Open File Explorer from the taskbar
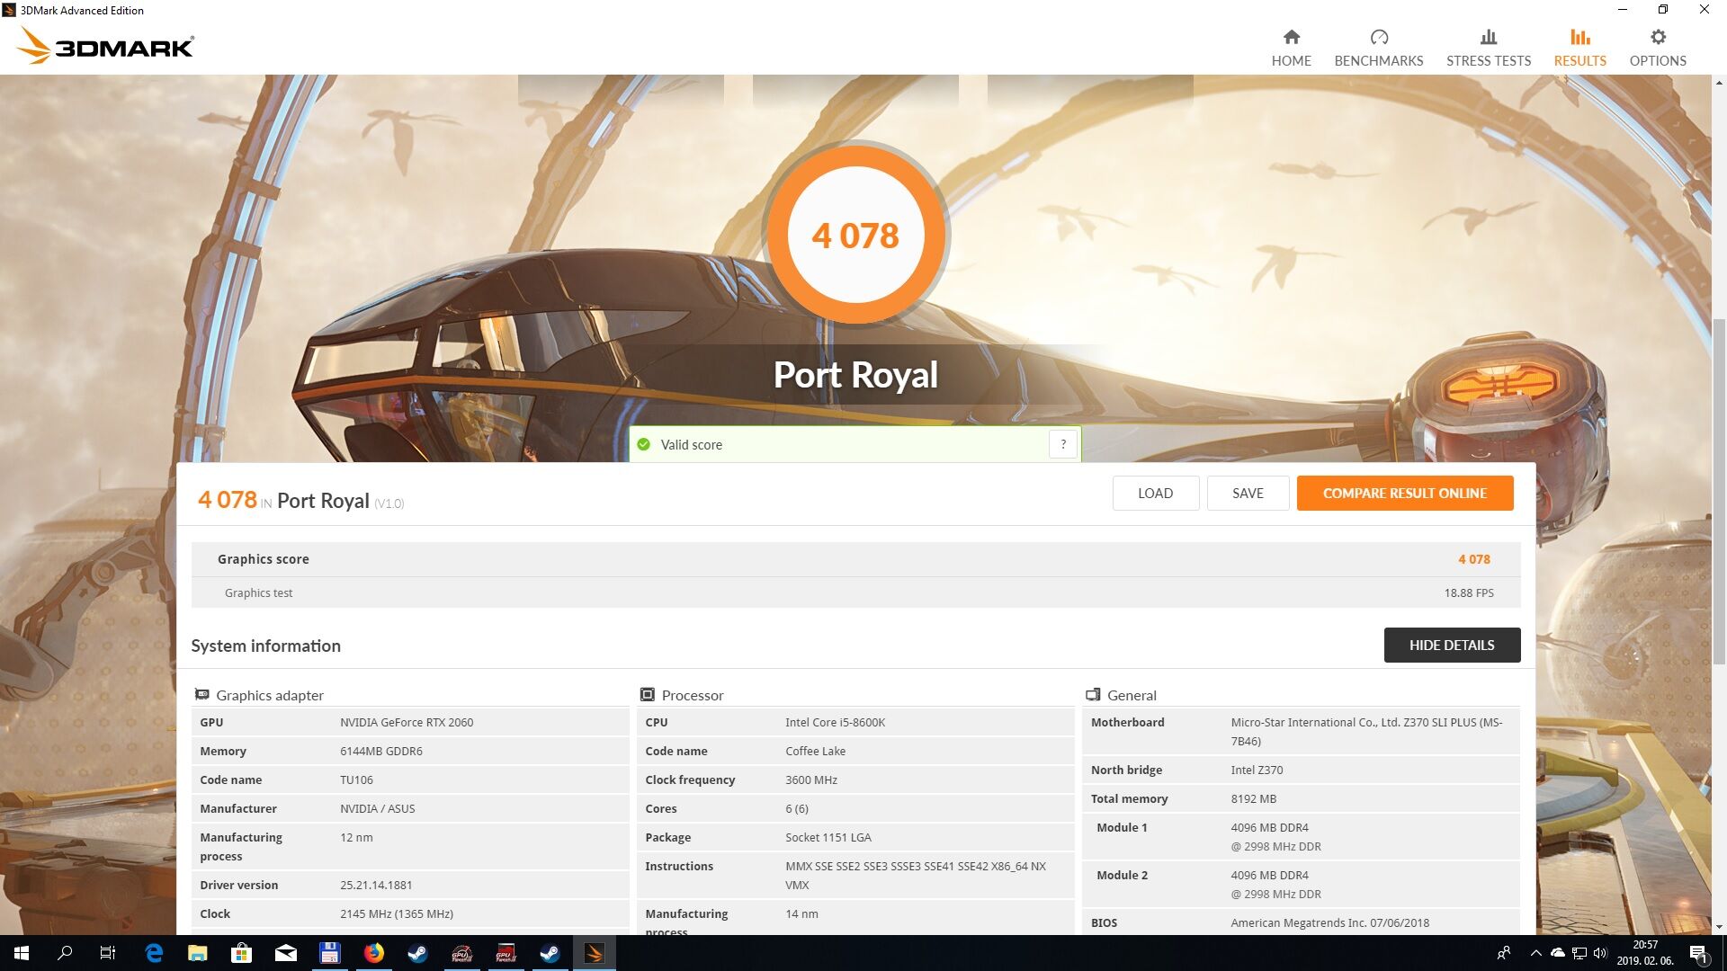This screenshot has height=971, width=1727. coord(198,953)
